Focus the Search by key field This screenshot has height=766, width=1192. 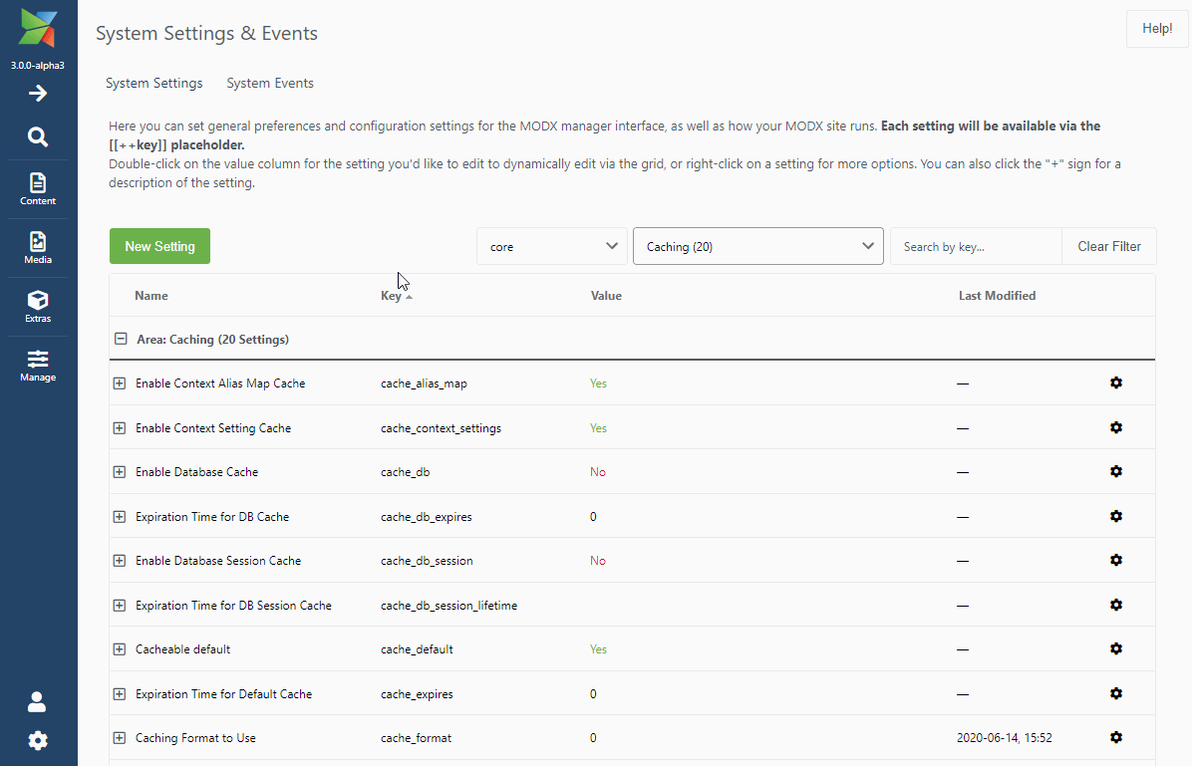(976, 246)
